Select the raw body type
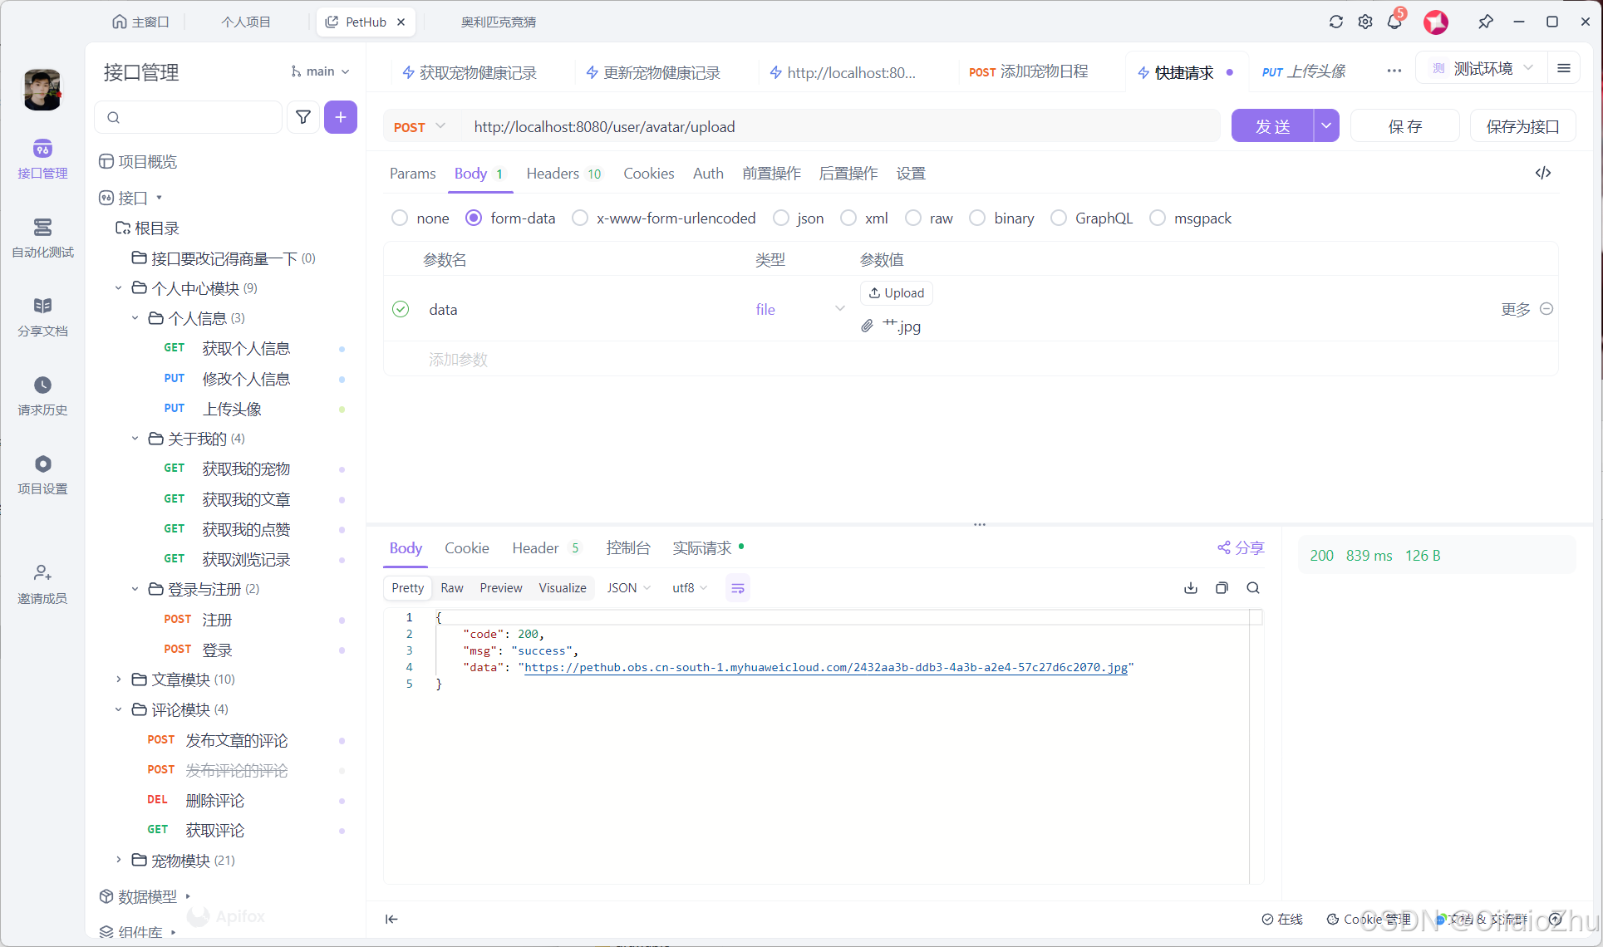Viewport: 1603px width, 947px height. coord(913,218)
